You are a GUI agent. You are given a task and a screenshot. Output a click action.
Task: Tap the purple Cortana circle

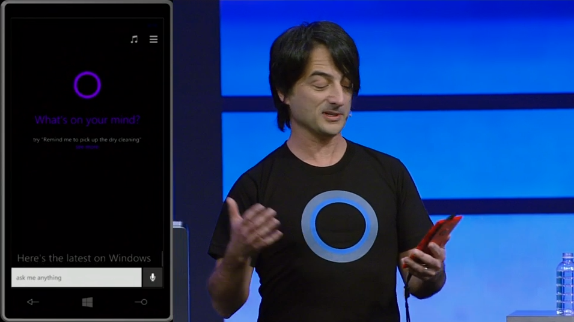point(87,85)
